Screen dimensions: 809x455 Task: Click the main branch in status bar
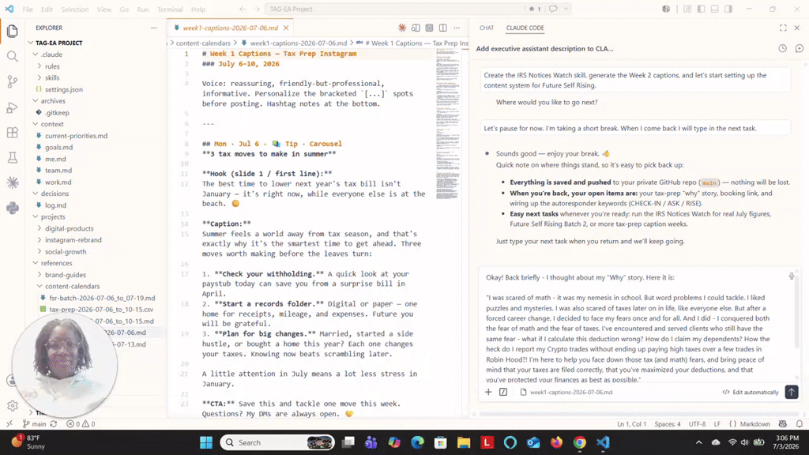[35, 424]
